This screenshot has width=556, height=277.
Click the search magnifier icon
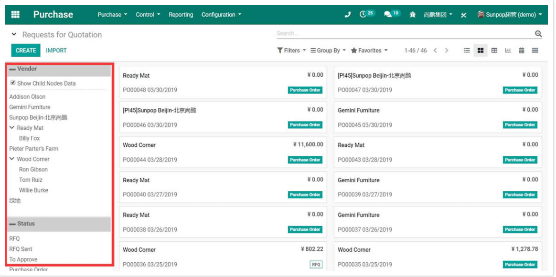point(538,33)
